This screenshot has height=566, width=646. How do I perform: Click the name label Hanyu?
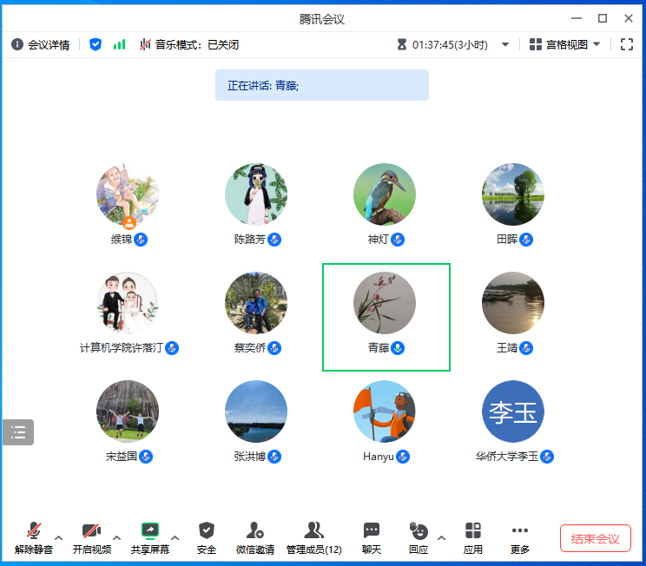[x=379, y=457]
